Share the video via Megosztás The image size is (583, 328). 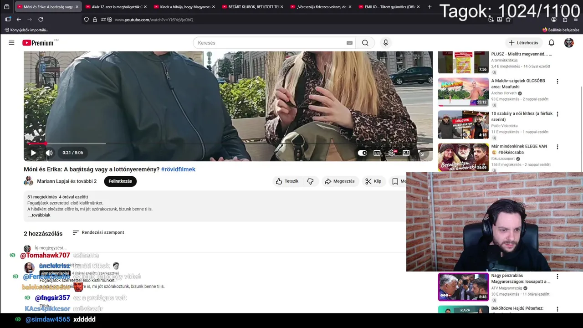click(340, 181)
